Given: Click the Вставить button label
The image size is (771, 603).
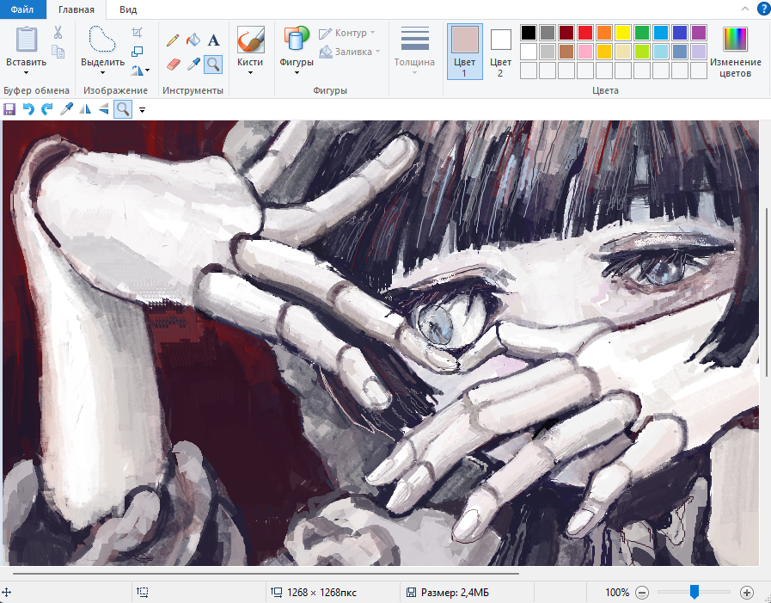Looking at the screenshot, I should point(27,63).
